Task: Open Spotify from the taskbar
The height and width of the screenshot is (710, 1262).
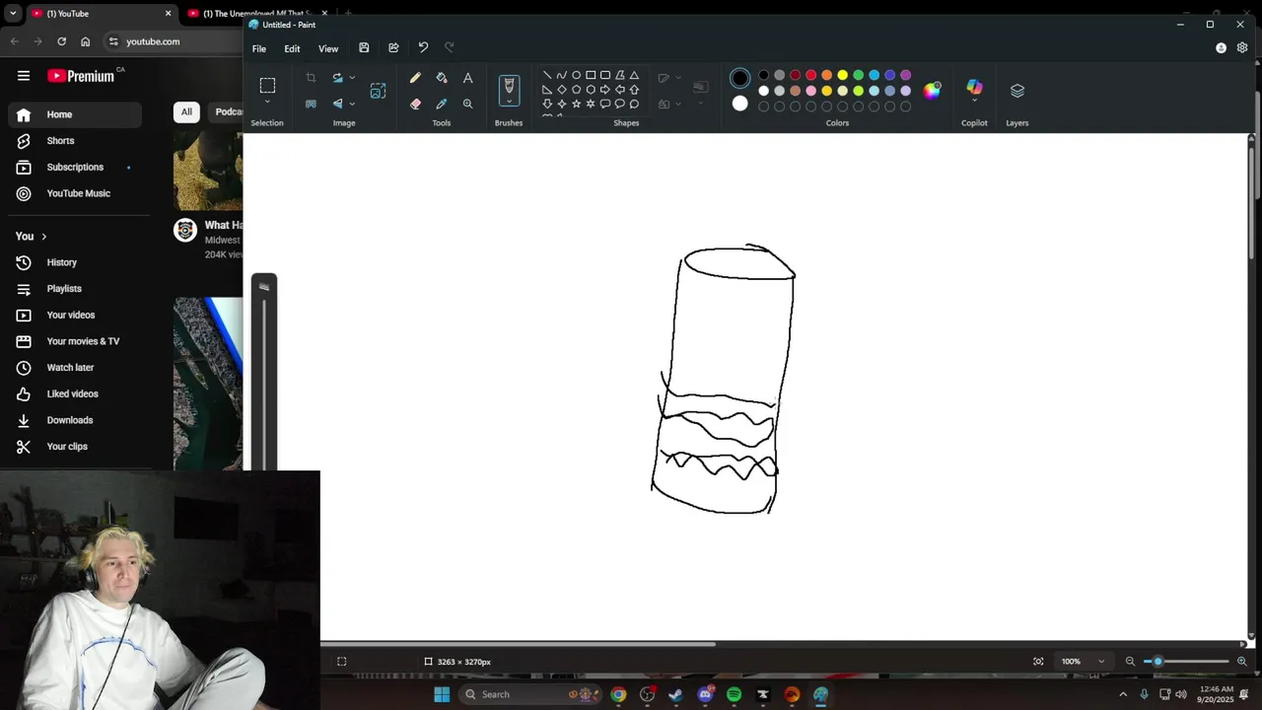Action: (x=734, y=694)
